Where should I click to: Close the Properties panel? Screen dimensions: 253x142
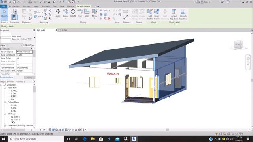click(x=34, y=30)
